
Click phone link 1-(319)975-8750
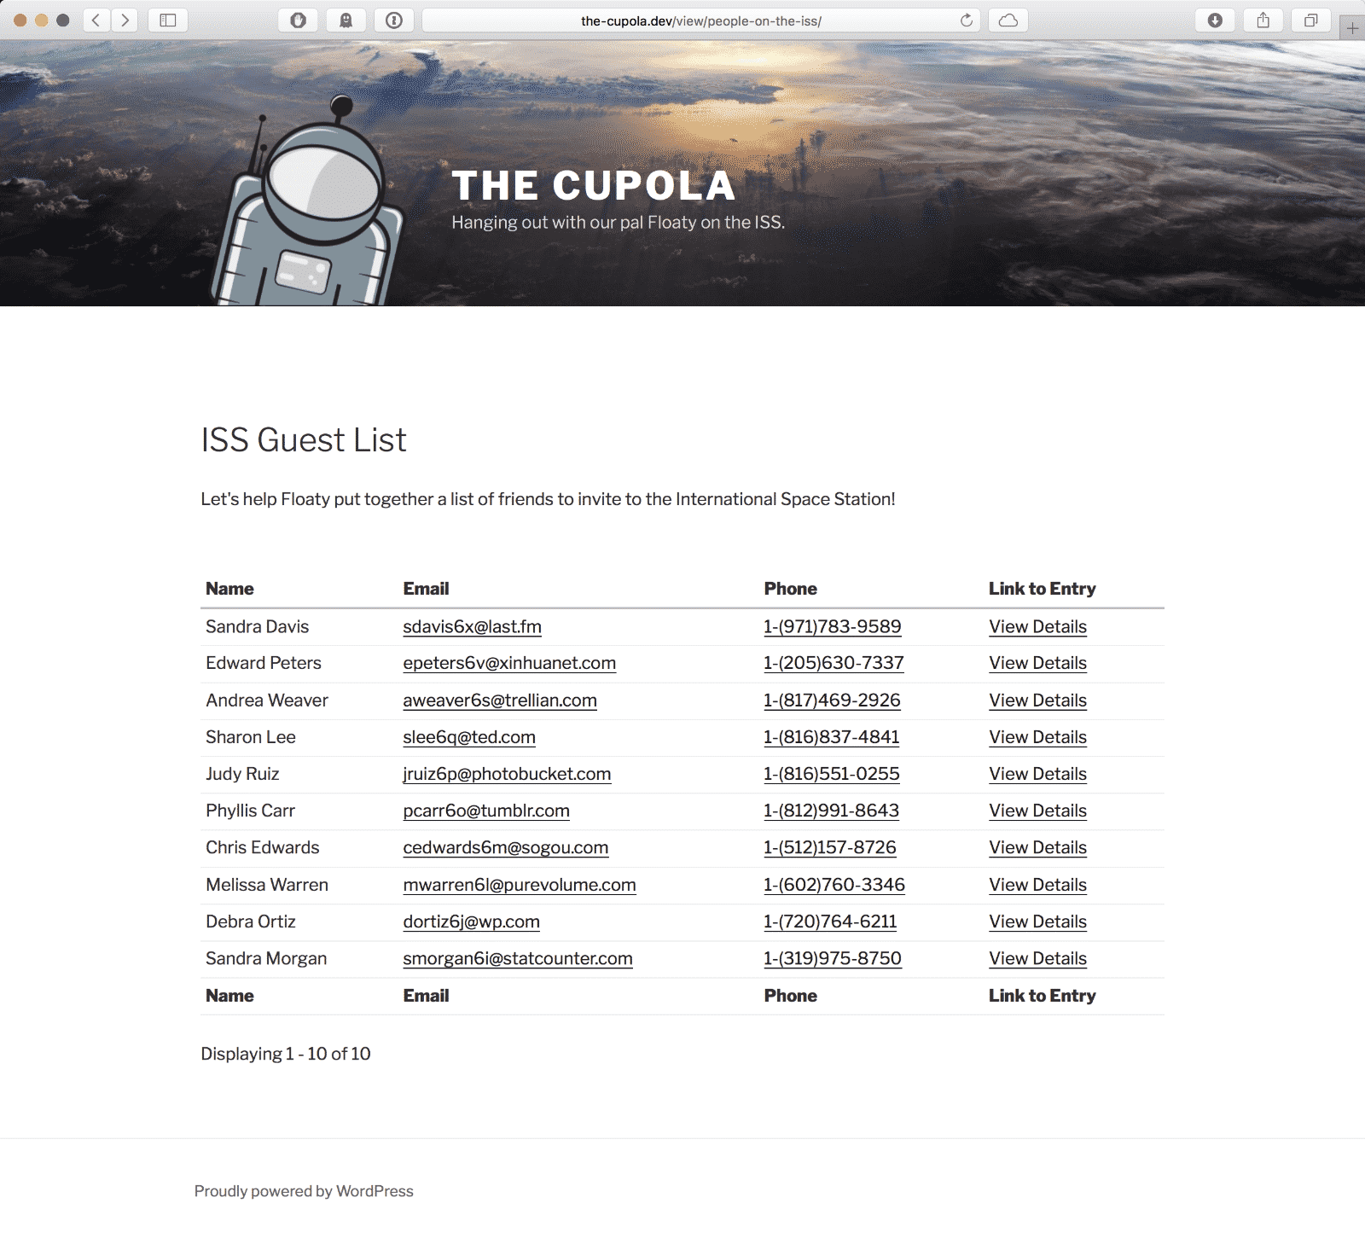(833, 958)
